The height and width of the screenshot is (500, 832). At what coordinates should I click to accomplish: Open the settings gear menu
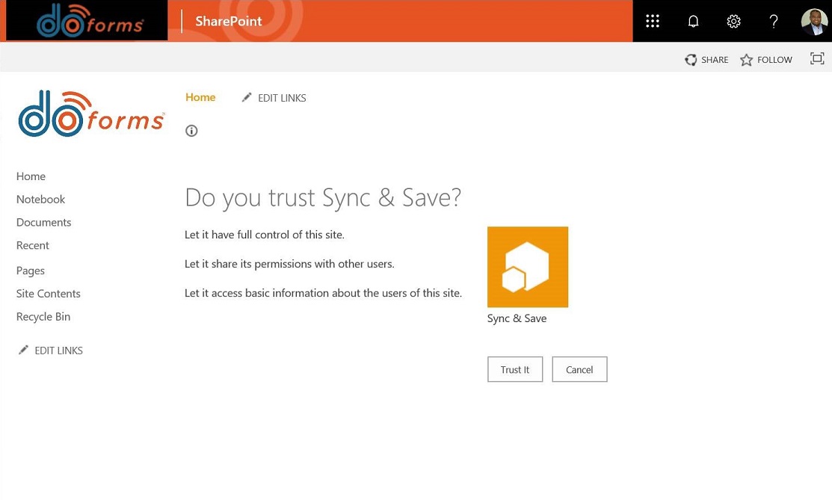pyautogui.click(x=733, y=21)
